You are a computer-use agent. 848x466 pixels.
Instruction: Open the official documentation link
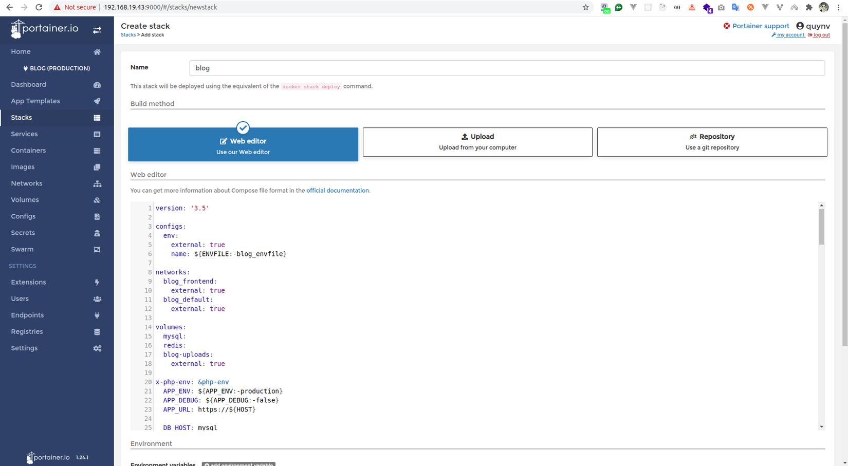(337, 191)
